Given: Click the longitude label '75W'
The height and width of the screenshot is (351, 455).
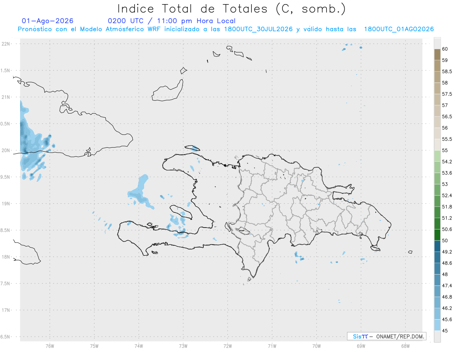Looking at the screenshot, I should tap(94, 346).
